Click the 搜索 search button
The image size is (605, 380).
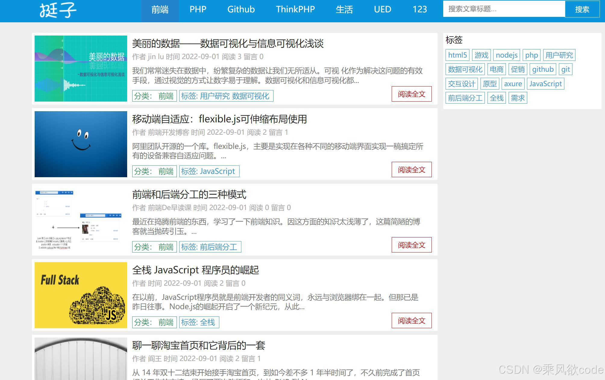click(582, 9)
